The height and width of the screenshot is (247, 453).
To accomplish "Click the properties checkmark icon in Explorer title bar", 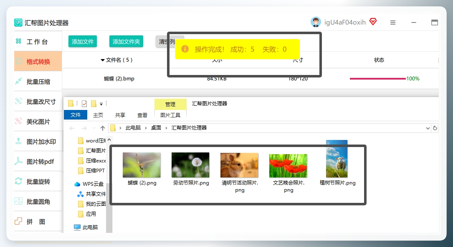I will 84,103.
